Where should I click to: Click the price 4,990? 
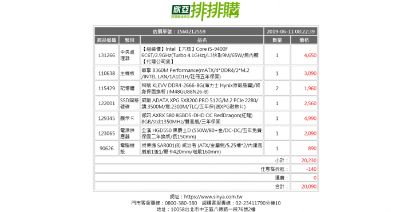pos(310,118)
